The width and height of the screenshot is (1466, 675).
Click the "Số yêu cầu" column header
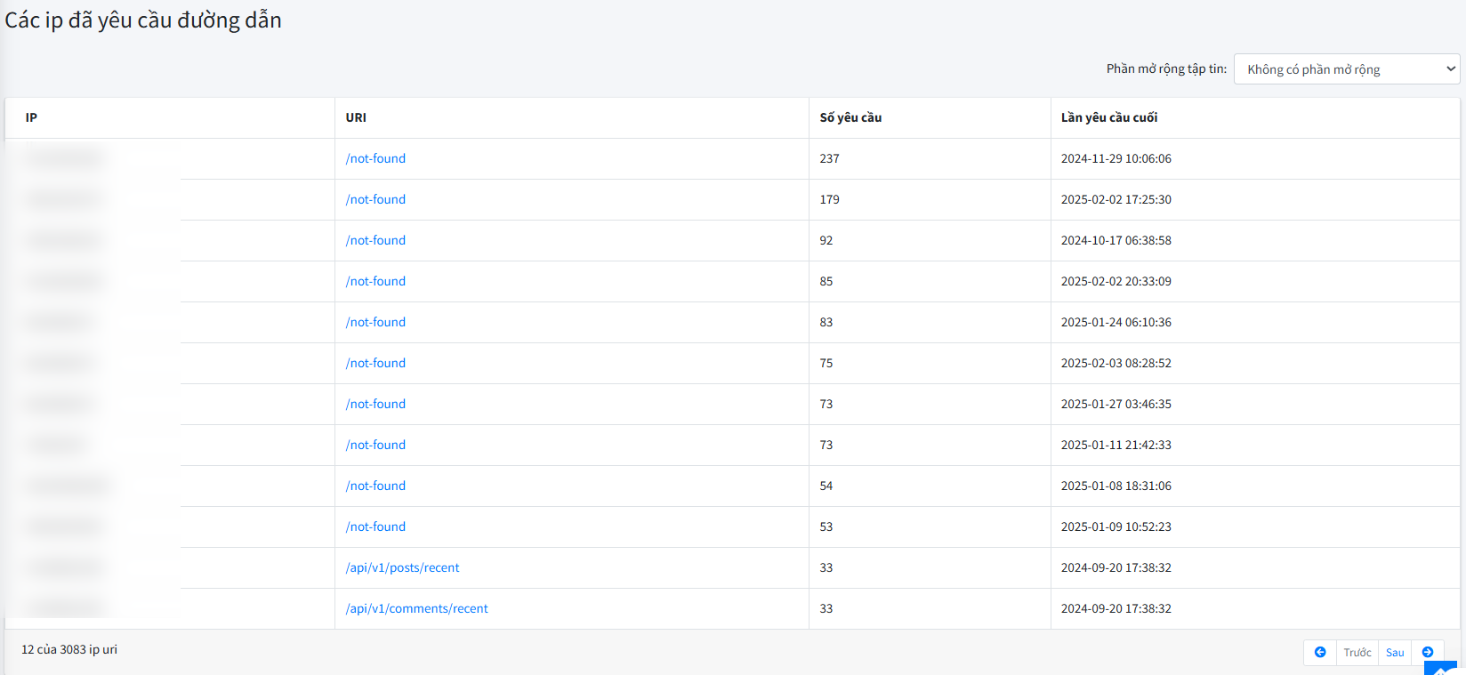850,117
